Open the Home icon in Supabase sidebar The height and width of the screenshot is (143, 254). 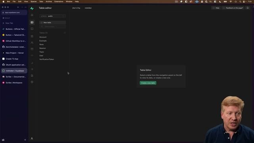[x=32, y=15]
